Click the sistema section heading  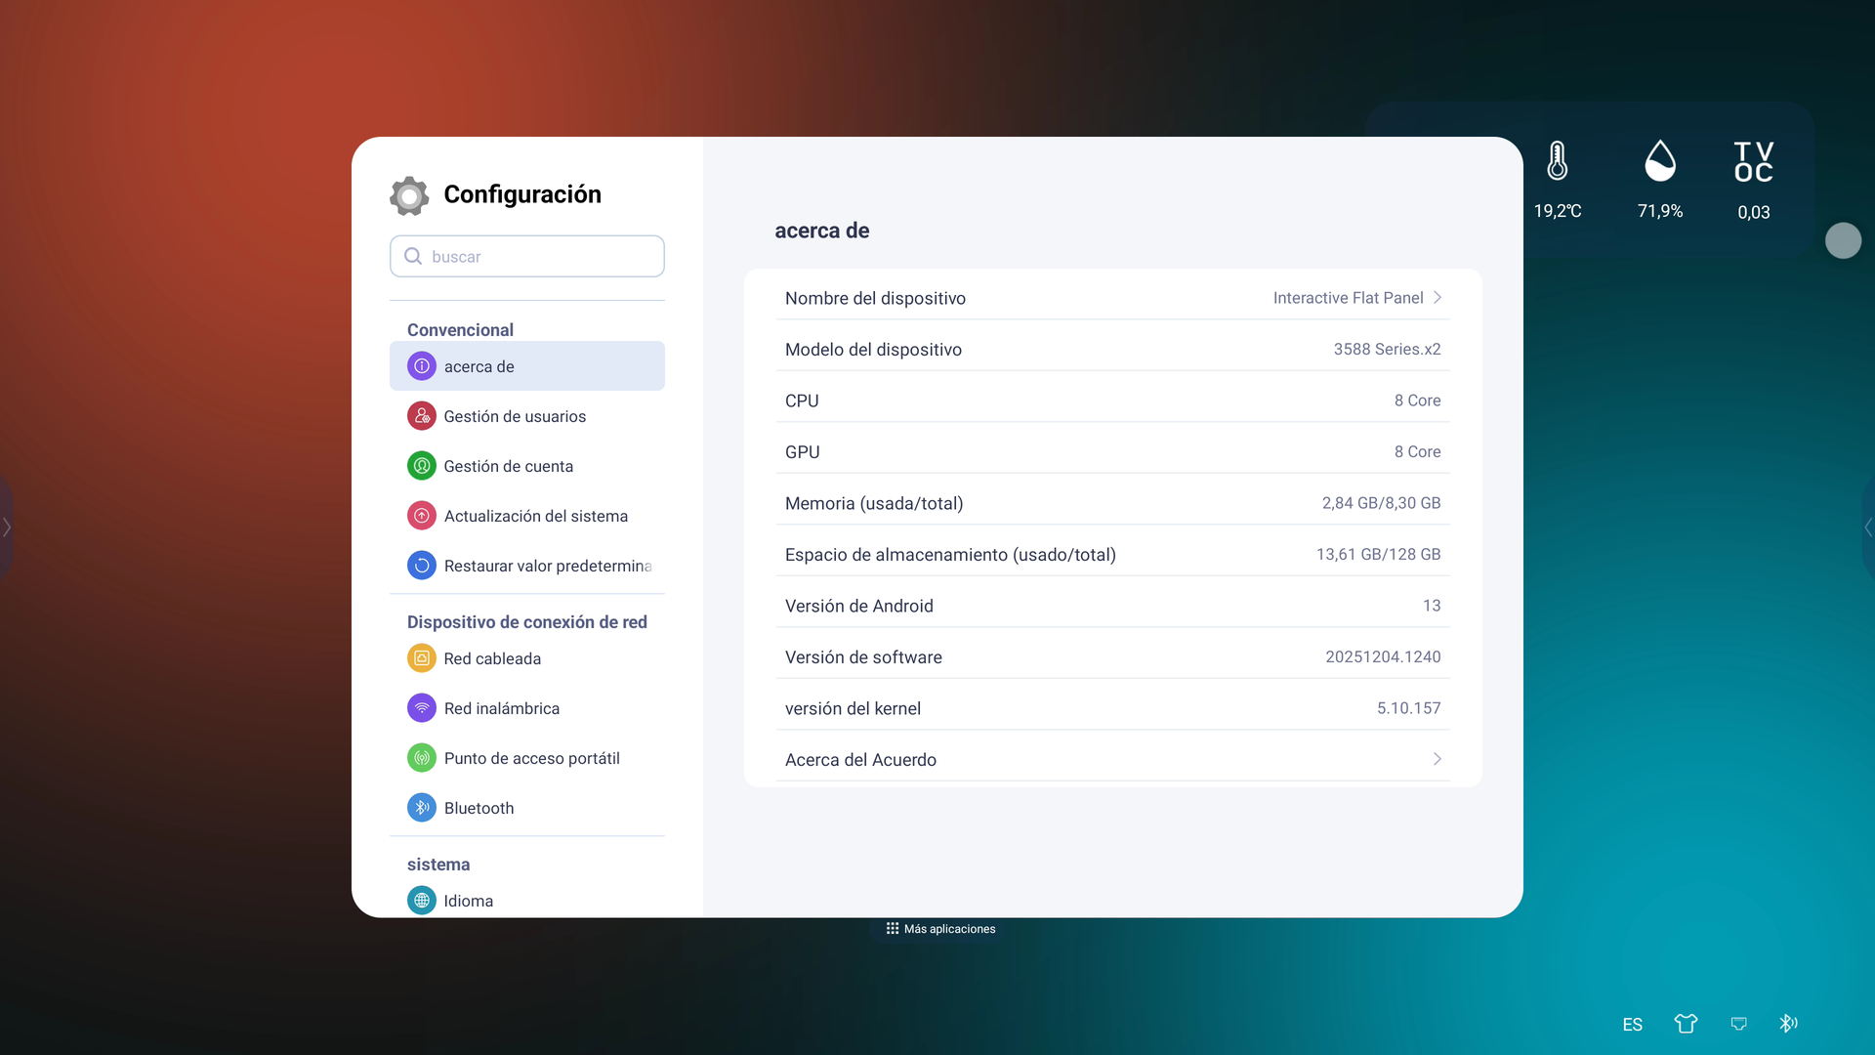coord(438,865)
